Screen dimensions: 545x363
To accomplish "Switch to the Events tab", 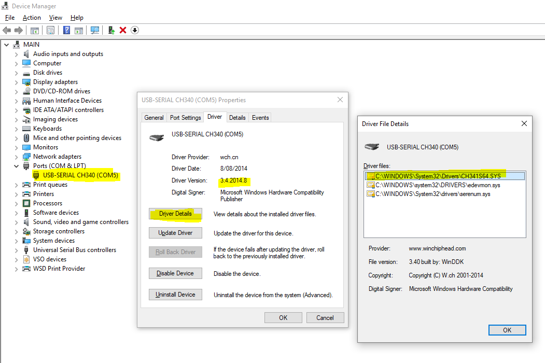I will (x=260, y=118).
